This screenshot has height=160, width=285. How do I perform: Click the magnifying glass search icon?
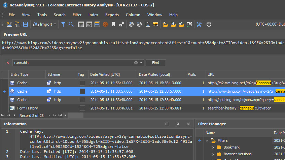[x=71, y=24]
